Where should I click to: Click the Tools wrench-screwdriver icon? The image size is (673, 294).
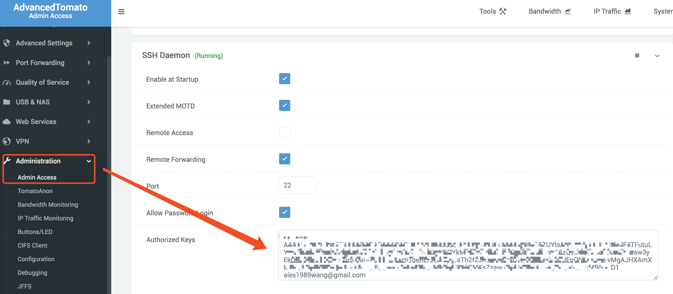click(503, 11)
